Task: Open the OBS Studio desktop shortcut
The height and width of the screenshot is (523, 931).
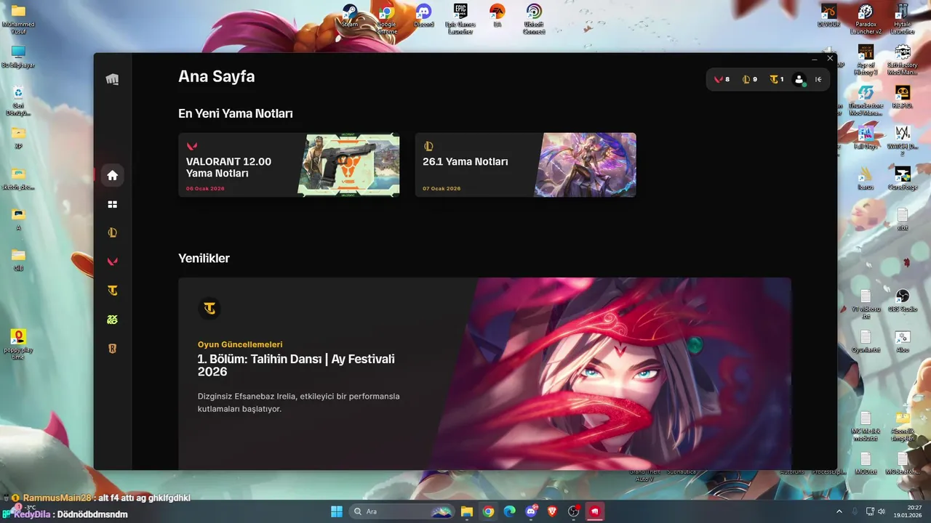Action: [x=903, y=301]
